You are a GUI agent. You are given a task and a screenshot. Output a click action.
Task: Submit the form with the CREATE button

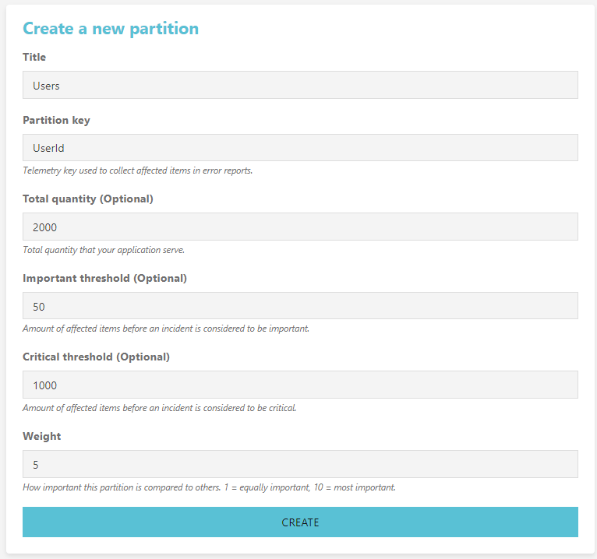[300, 522]
